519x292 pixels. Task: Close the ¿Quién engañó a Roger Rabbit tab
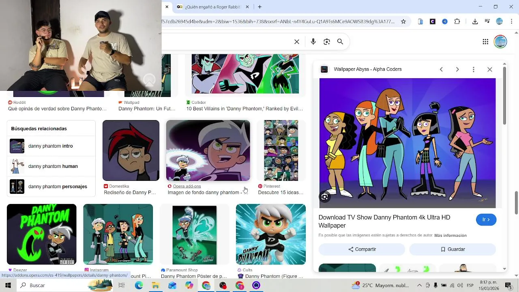(248, 7)
